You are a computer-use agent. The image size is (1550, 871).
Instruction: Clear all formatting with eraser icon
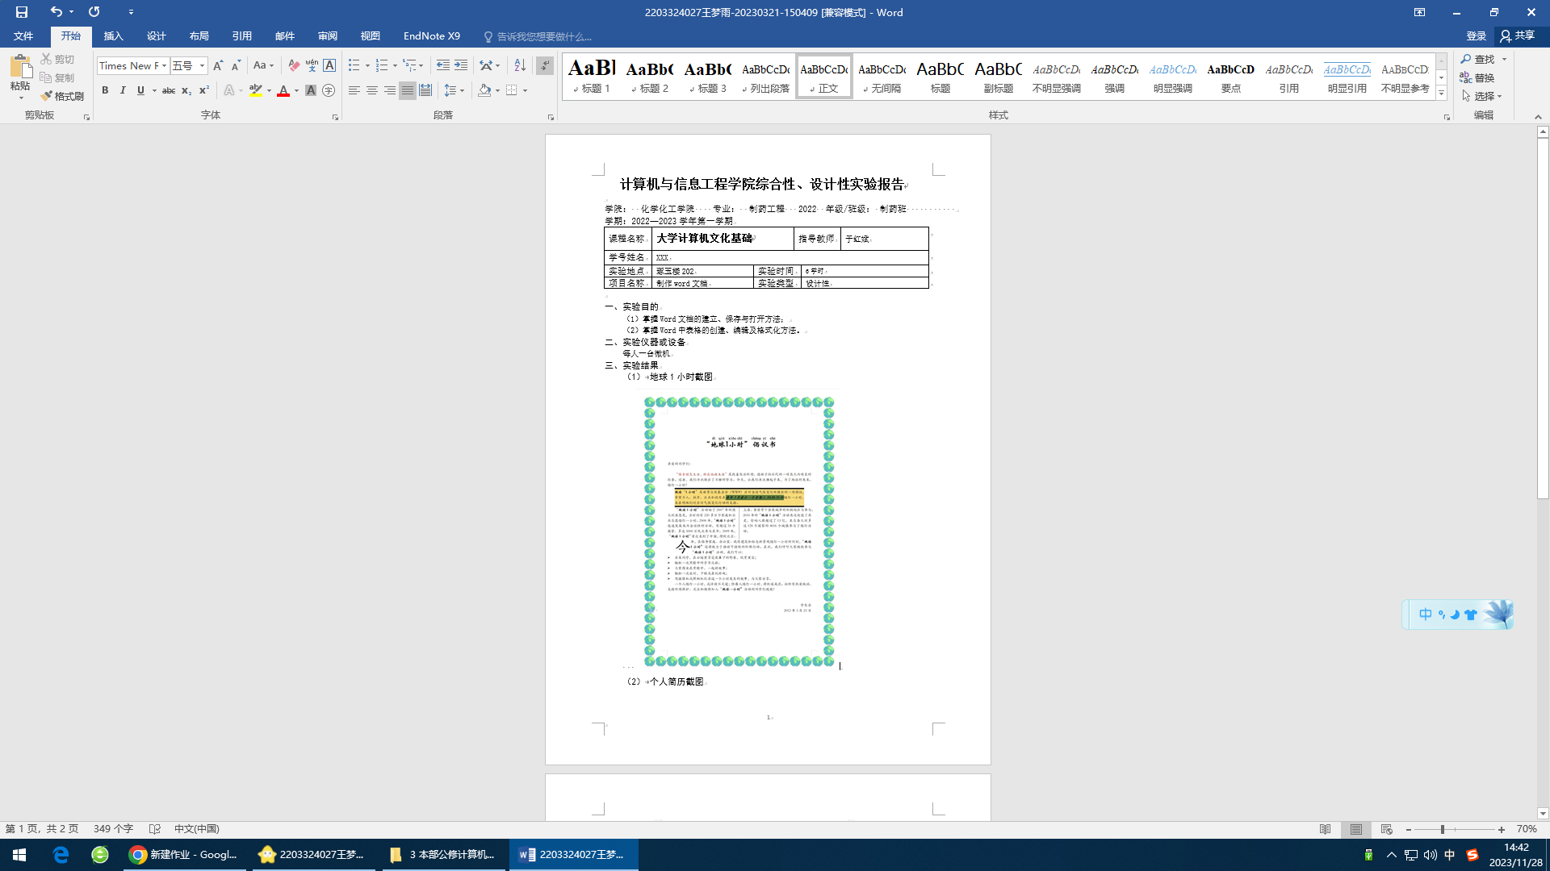[x=294, y=65]
